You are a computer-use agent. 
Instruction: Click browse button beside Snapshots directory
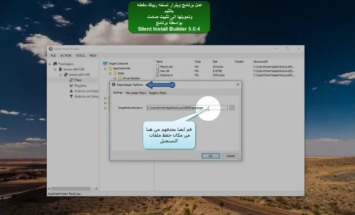[x=232, y=108]
